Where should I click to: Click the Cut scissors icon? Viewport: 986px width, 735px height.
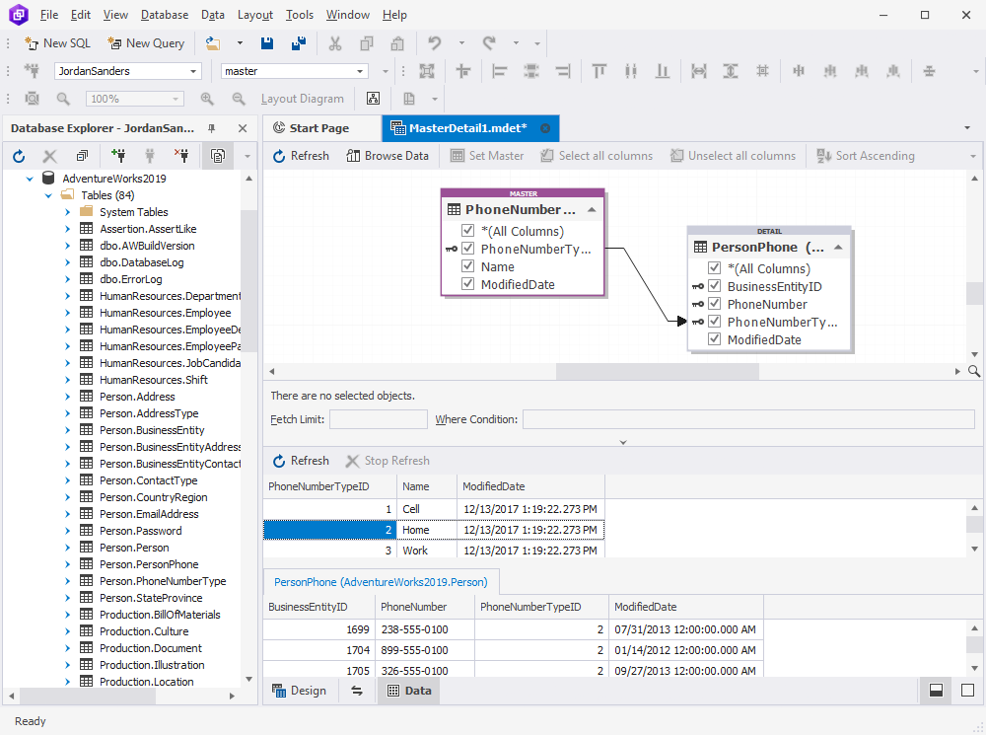pos(335,43)
